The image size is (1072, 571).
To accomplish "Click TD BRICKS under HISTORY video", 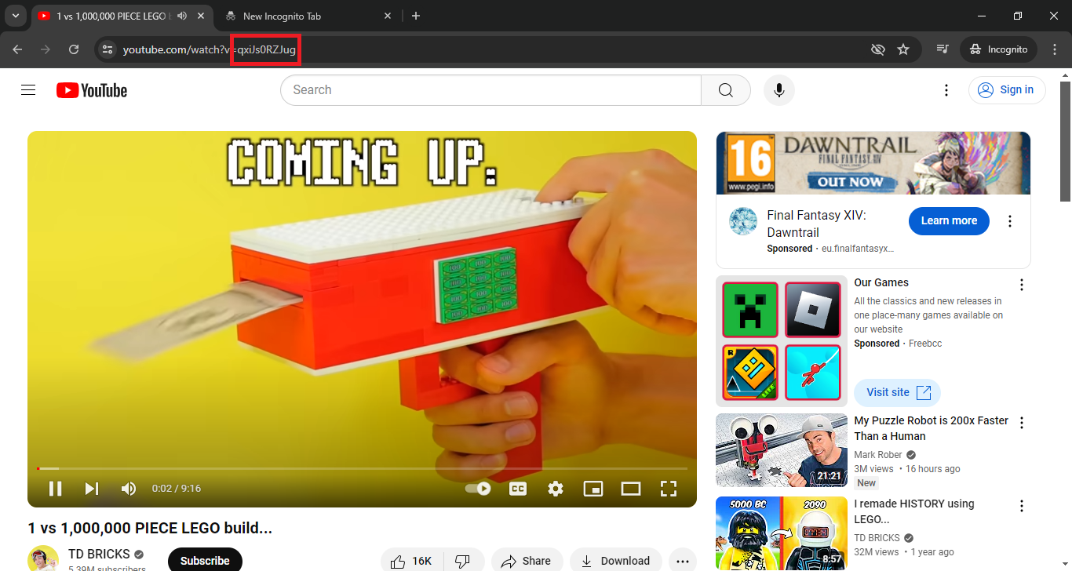I will coord(877,538).
